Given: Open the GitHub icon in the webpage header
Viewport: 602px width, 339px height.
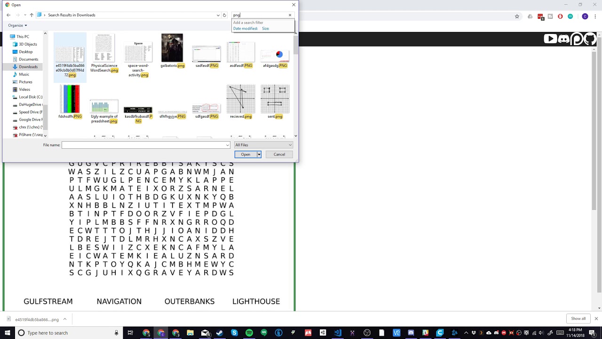Looking at the screenshot, I should (590, 39).
